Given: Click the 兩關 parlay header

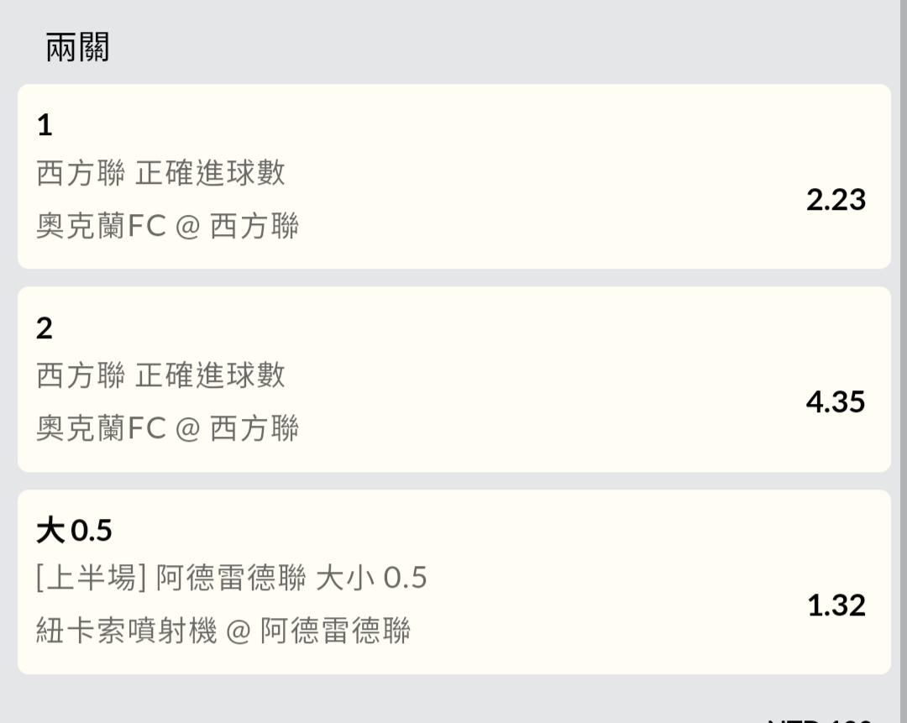Looking at the screenshot, I should coord(77,48).
